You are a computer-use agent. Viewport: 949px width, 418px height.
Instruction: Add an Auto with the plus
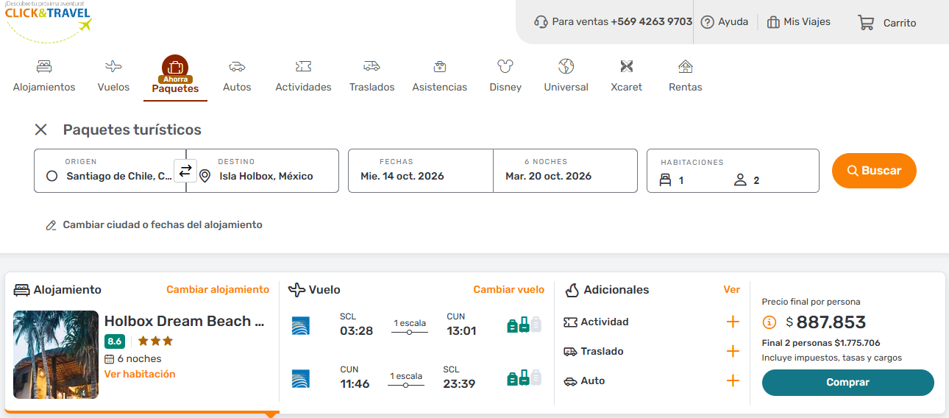(x=732, y=380)
